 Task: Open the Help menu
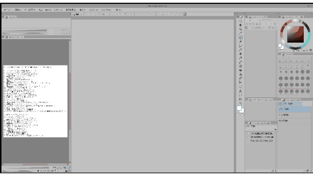tap(118, 10)
